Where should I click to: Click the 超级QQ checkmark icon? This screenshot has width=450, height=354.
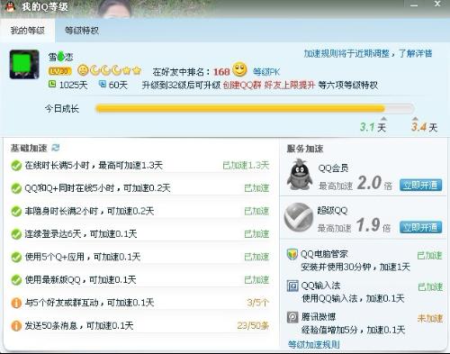pyautogui.click(x=299, y=217)
